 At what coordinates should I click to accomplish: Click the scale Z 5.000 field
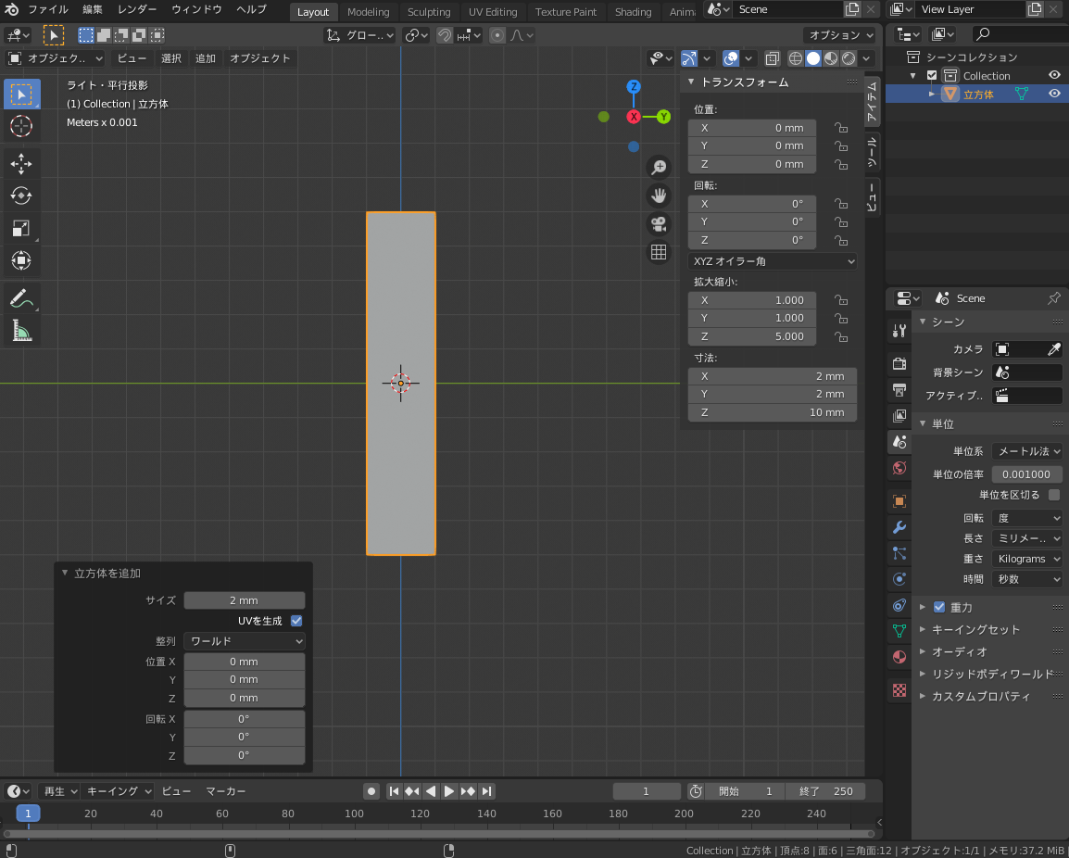point(752,336)
